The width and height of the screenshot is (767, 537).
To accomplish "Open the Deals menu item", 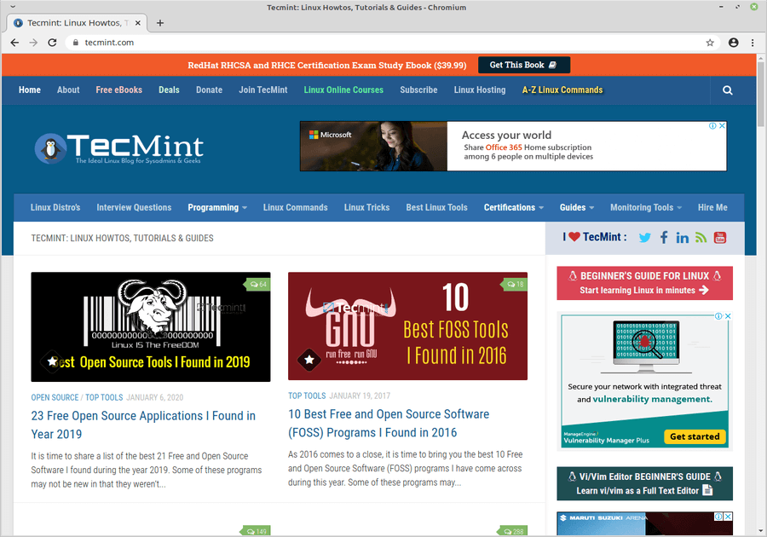I will coord(169,90).
